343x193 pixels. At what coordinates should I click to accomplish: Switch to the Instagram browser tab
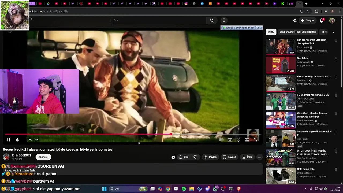click(186, 4)
